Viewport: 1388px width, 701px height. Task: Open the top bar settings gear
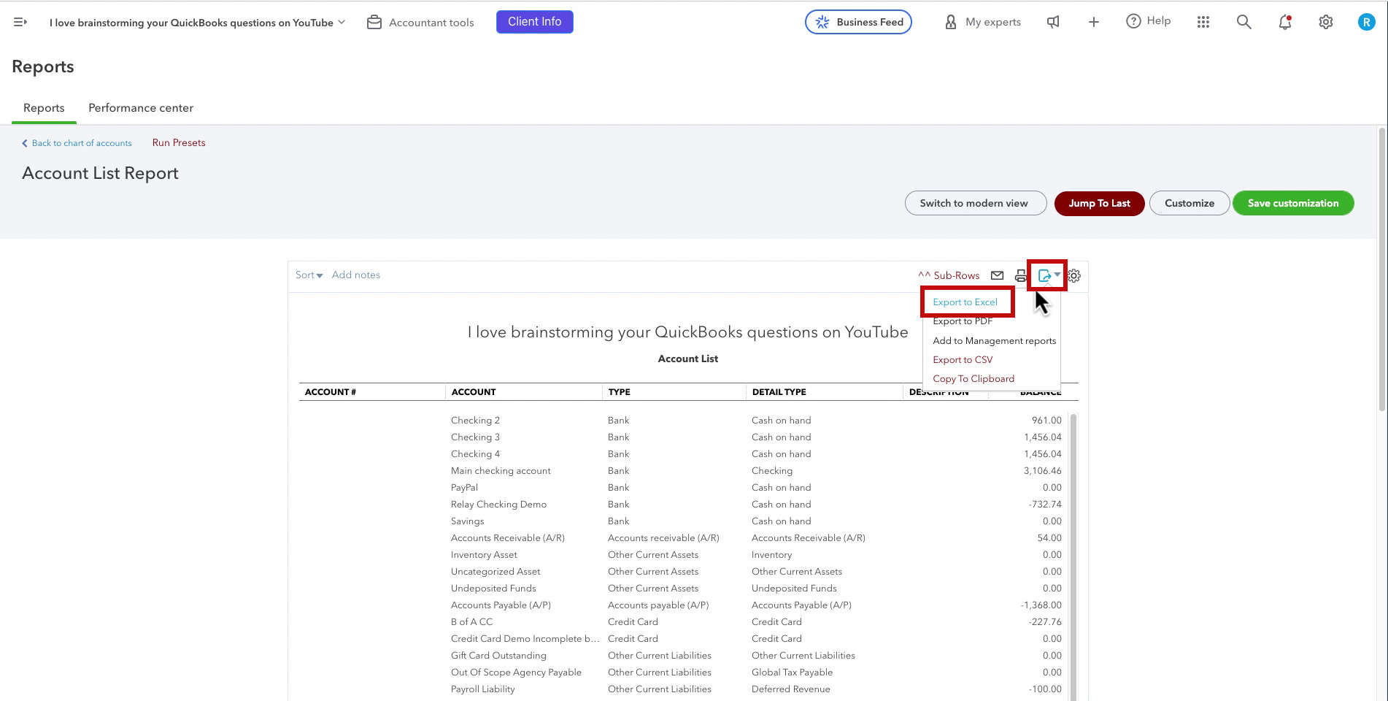coord(1326,22)
